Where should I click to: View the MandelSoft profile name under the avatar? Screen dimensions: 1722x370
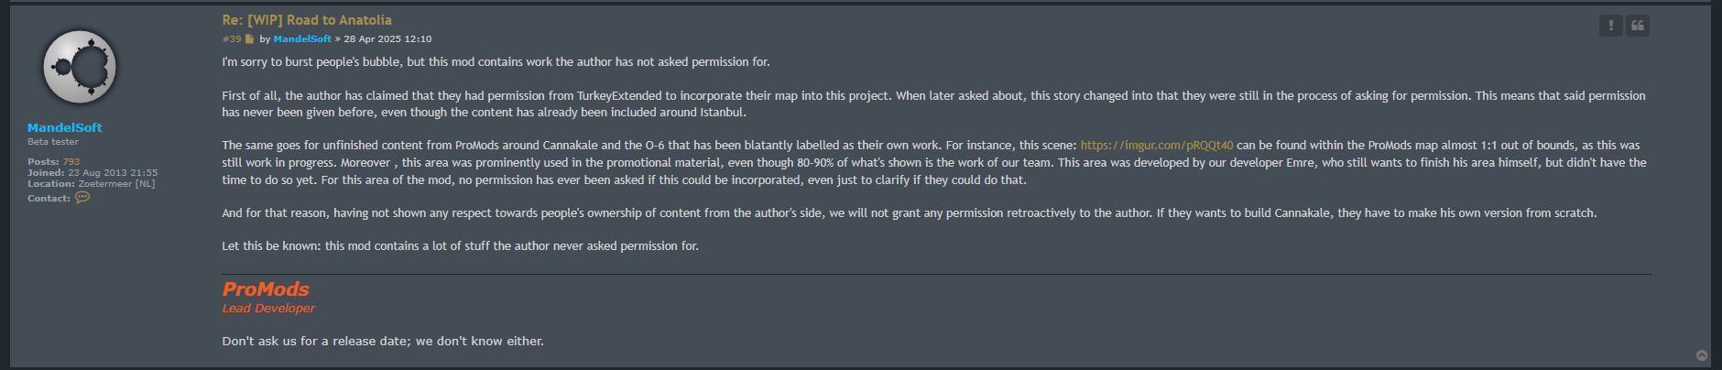tap(64, 127)
